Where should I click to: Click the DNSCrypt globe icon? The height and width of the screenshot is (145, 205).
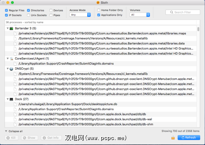click(12, 69)
